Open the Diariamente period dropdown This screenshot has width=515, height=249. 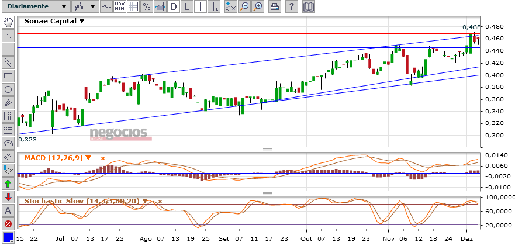coord(34,7)
